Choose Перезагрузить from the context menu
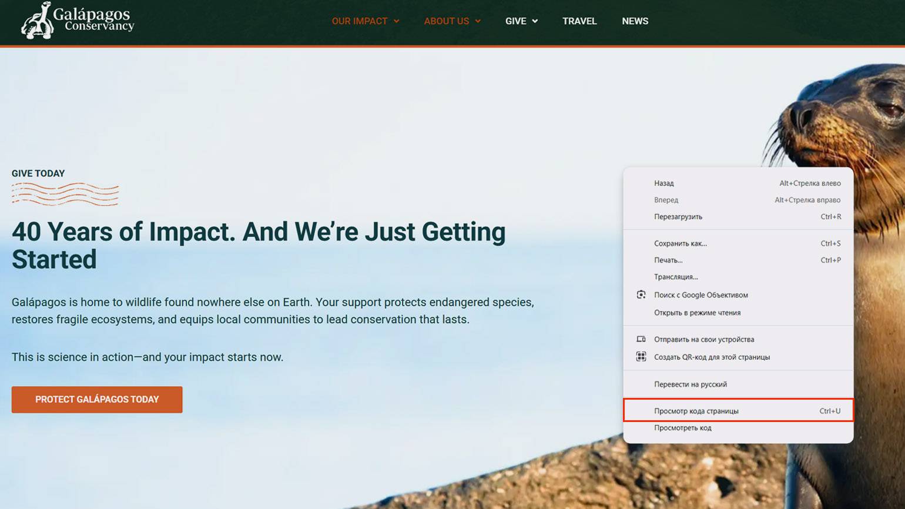This screenshot has height=509, width=905. pos(678,217)
